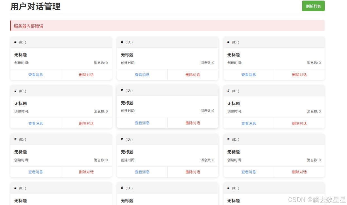The image size is (347, 205).
Task: Delete conversation in the second row's right card
Action: (299, 123)
